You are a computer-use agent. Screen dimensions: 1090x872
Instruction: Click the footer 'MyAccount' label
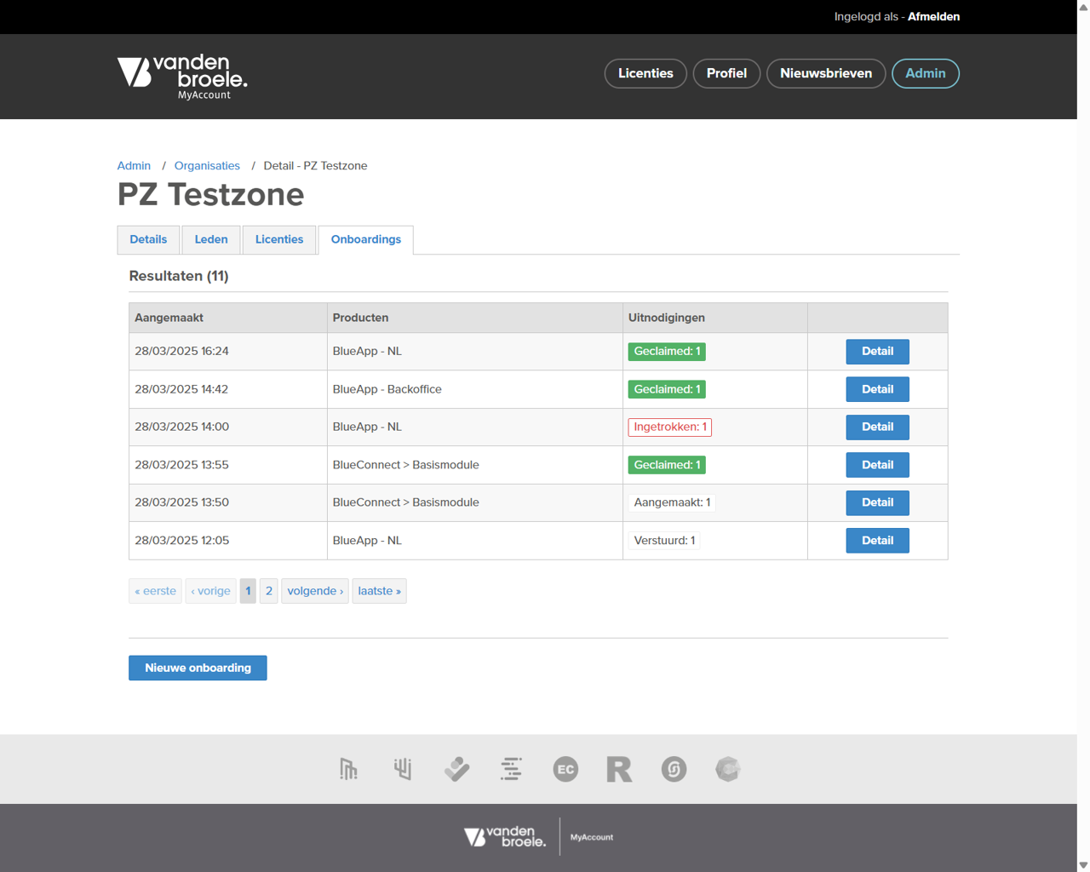(592, 837)
